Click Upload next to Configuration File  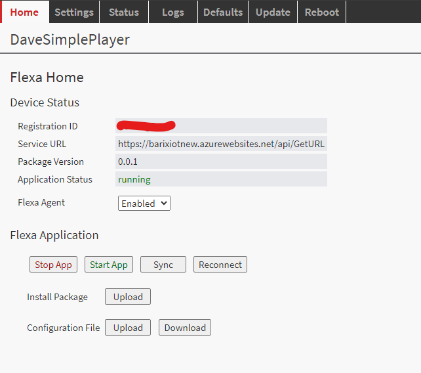(128, 328)
